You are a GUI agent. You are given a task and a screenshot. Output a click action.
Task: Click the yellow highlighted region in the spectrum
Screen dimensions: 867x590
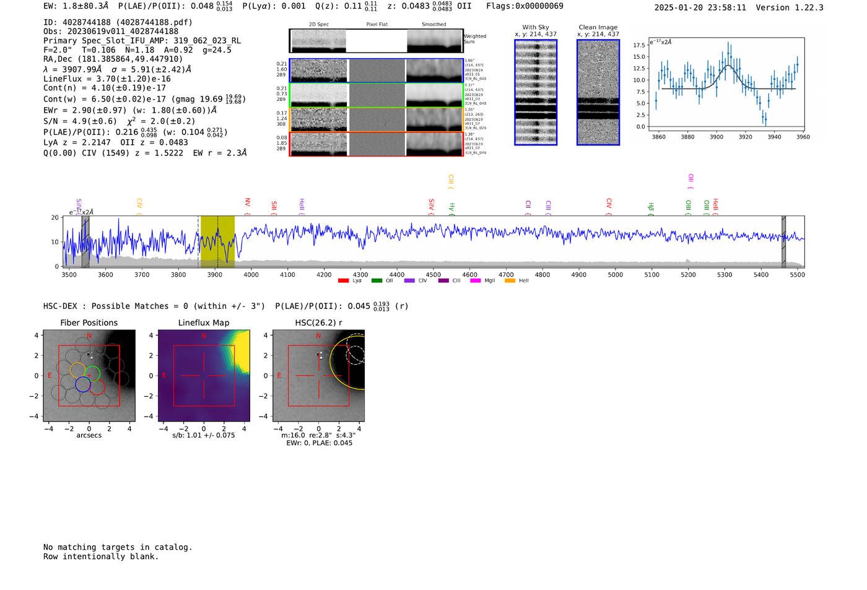click(217, 241)
